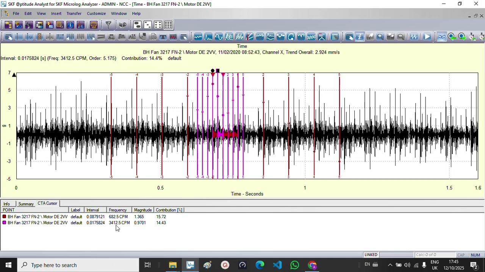Image resolution: width=485 pixels, height=272 pixels.
Task: Open the Window menu
Action: click(119, 14)
